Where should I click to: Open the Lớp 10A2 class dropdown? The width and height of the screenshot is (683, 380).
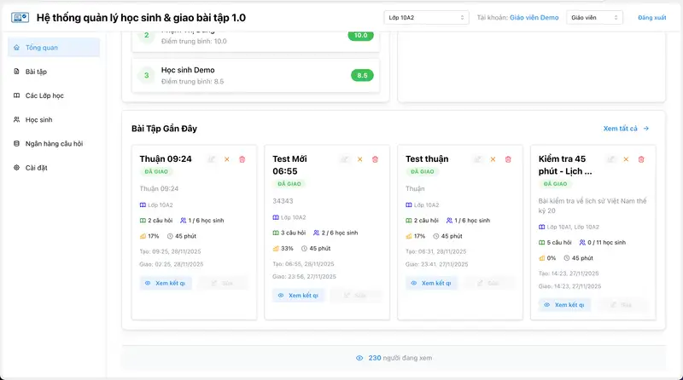tap(426, 17)
